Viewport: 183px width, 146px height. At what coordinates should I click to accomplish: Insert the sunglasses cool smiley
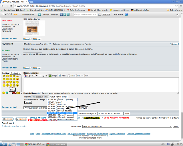[x=7, y=79]
